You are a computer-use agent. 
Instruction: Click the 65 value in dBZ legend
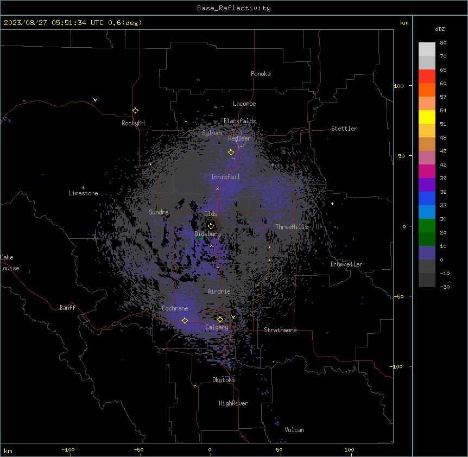coord(443,70)
